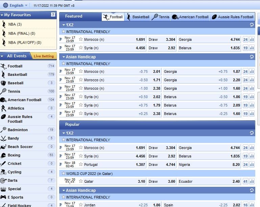
Task: Select Badminton in the sidebar
Action: [x=28, y=130]
